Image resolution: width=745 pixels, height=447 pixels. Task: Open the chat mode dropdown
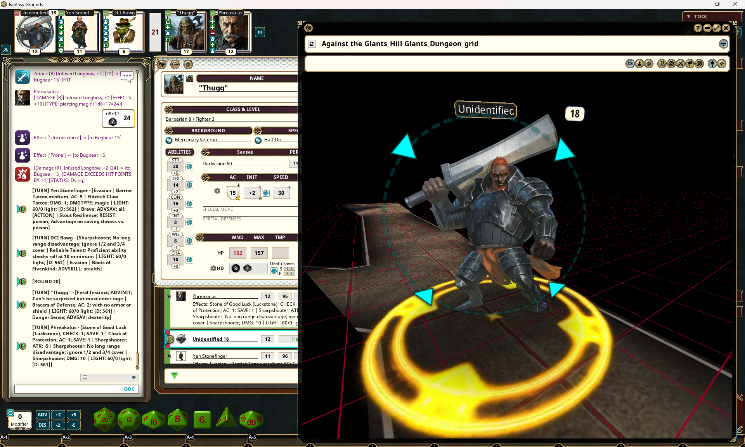133,377
